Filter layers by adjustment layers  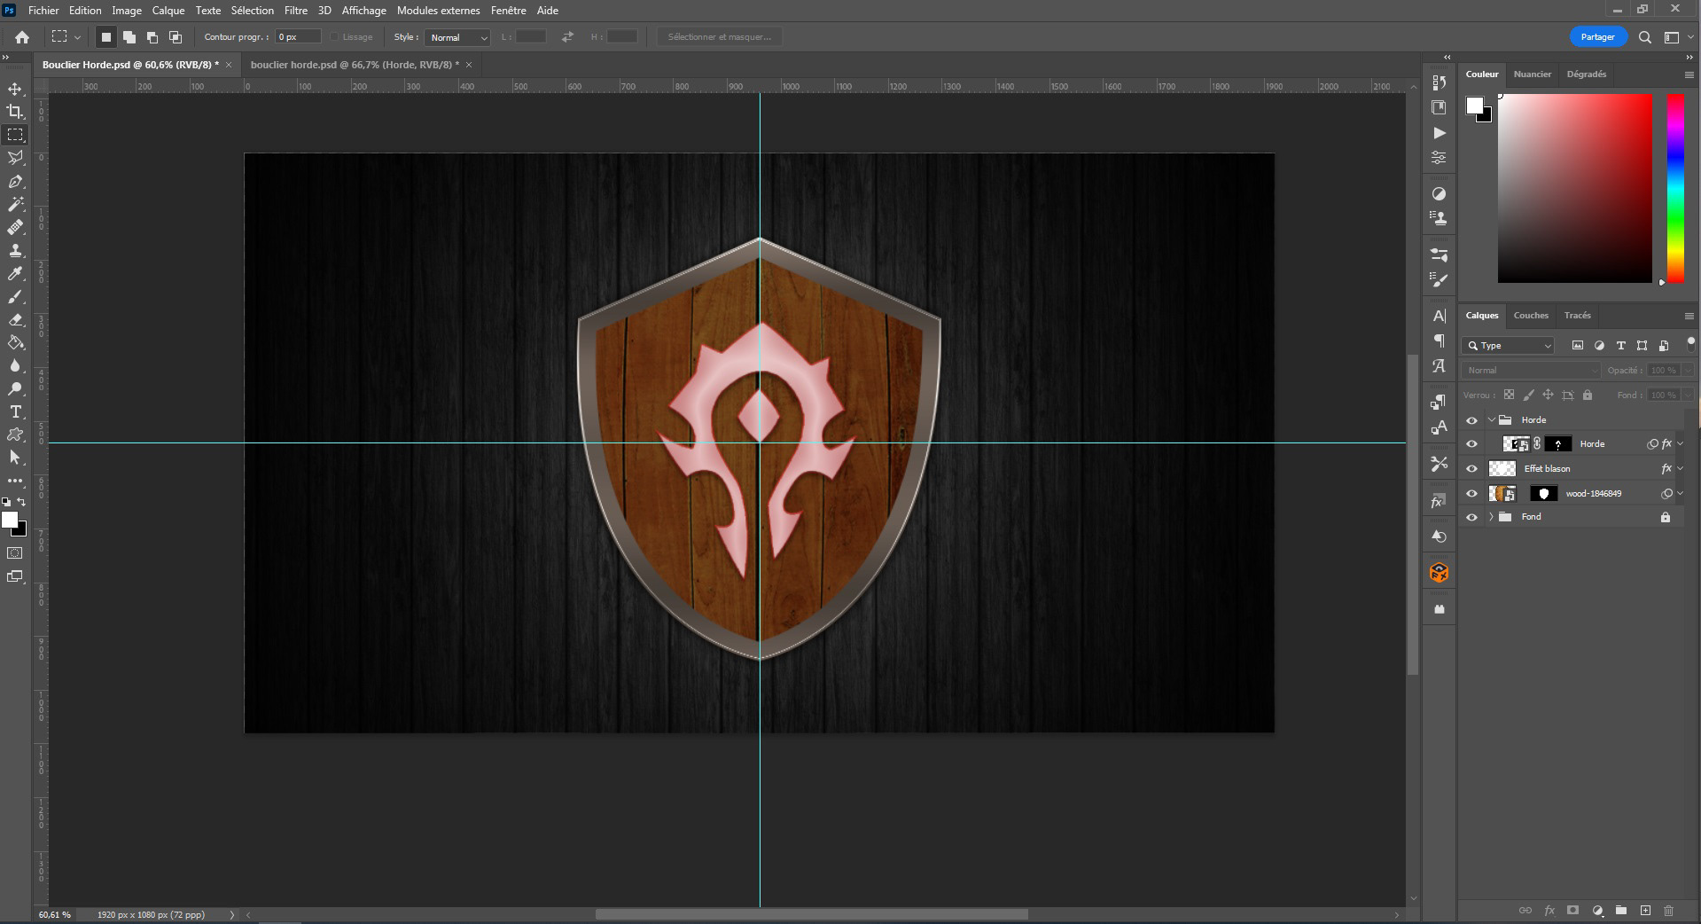coord(1599,346)
